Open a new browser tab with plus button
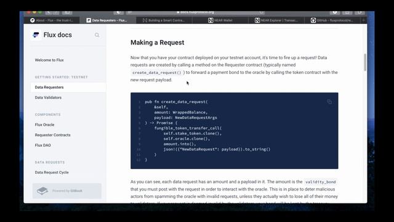The height and width of the screenshot is (222, 394). pos(364,20)
